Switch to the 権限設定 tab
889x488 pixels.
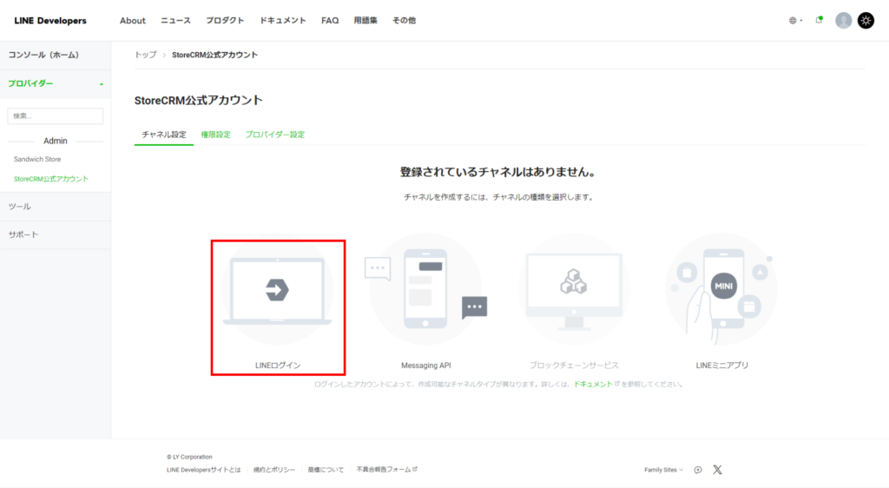(216, 135)
